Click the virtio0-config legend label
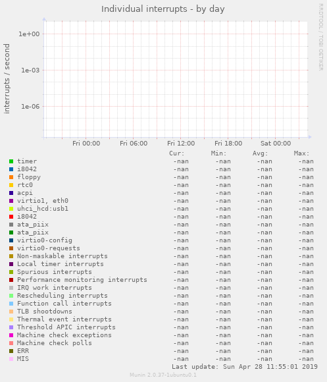The image size is (327, 382). coord(45,240)
